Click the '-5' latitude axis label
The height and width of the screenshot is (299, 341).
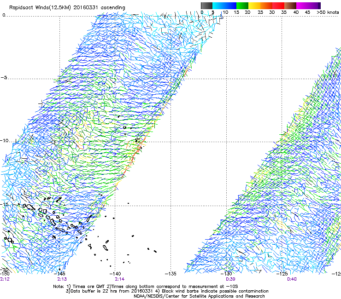[4, 77]
